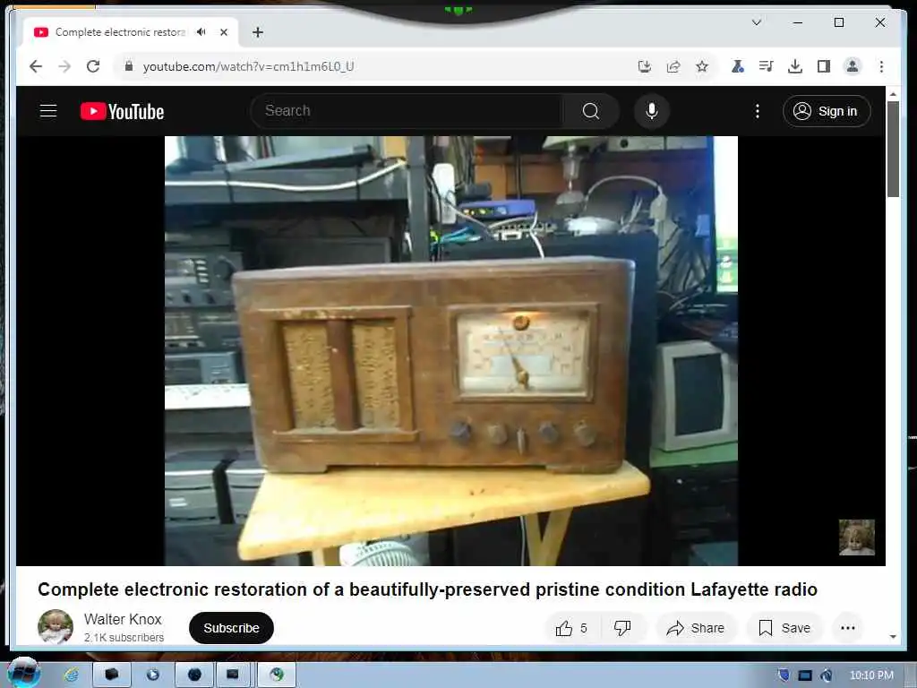The height and width of the screenshot is (688, 917).
Task: Click the Sign in button
Action: [x=827, y=111]
